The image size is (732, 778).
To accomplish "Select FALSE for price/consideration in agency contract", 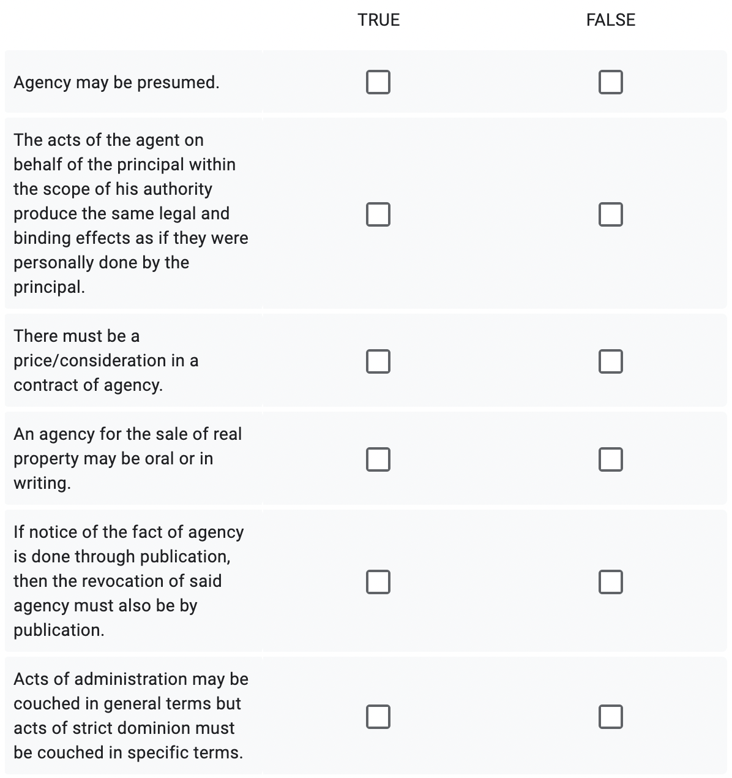I will 610,361.
